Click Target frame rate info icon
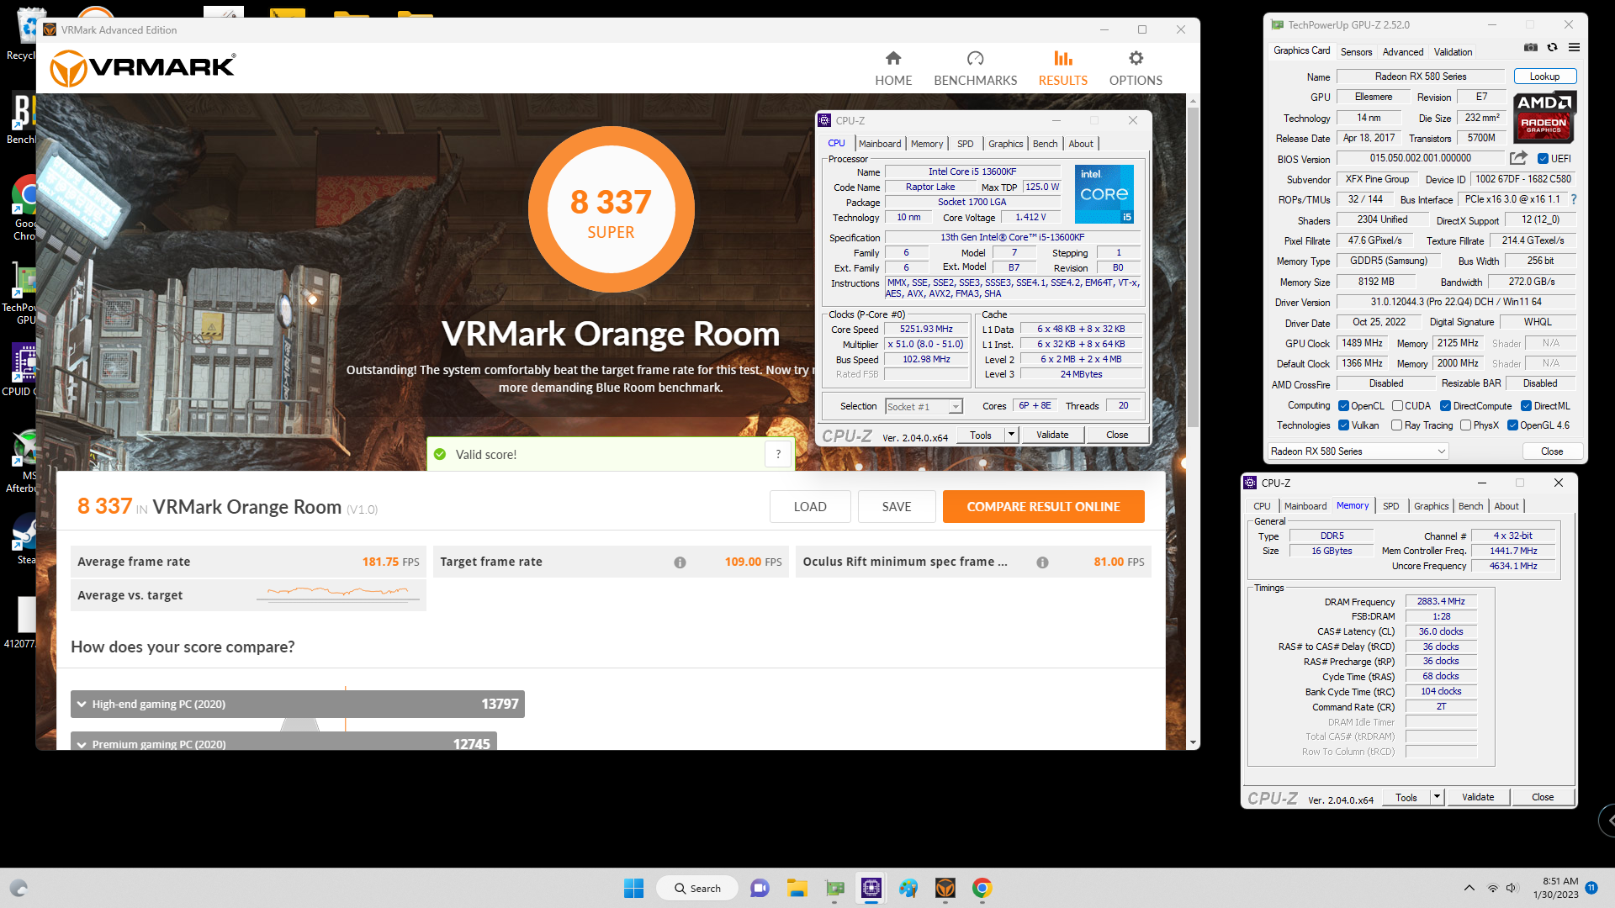The height and width of the screenshot is (908, 1615). (680, 562)
